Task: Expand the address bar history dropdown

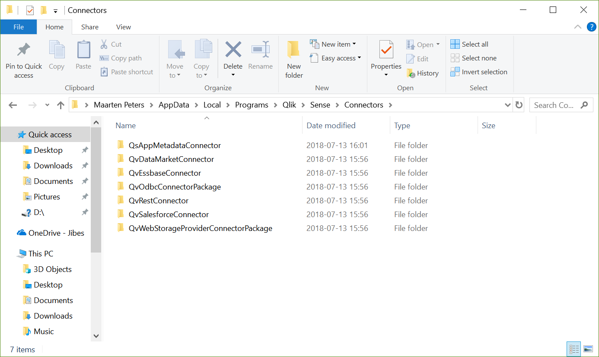Action: click(508, 105)
